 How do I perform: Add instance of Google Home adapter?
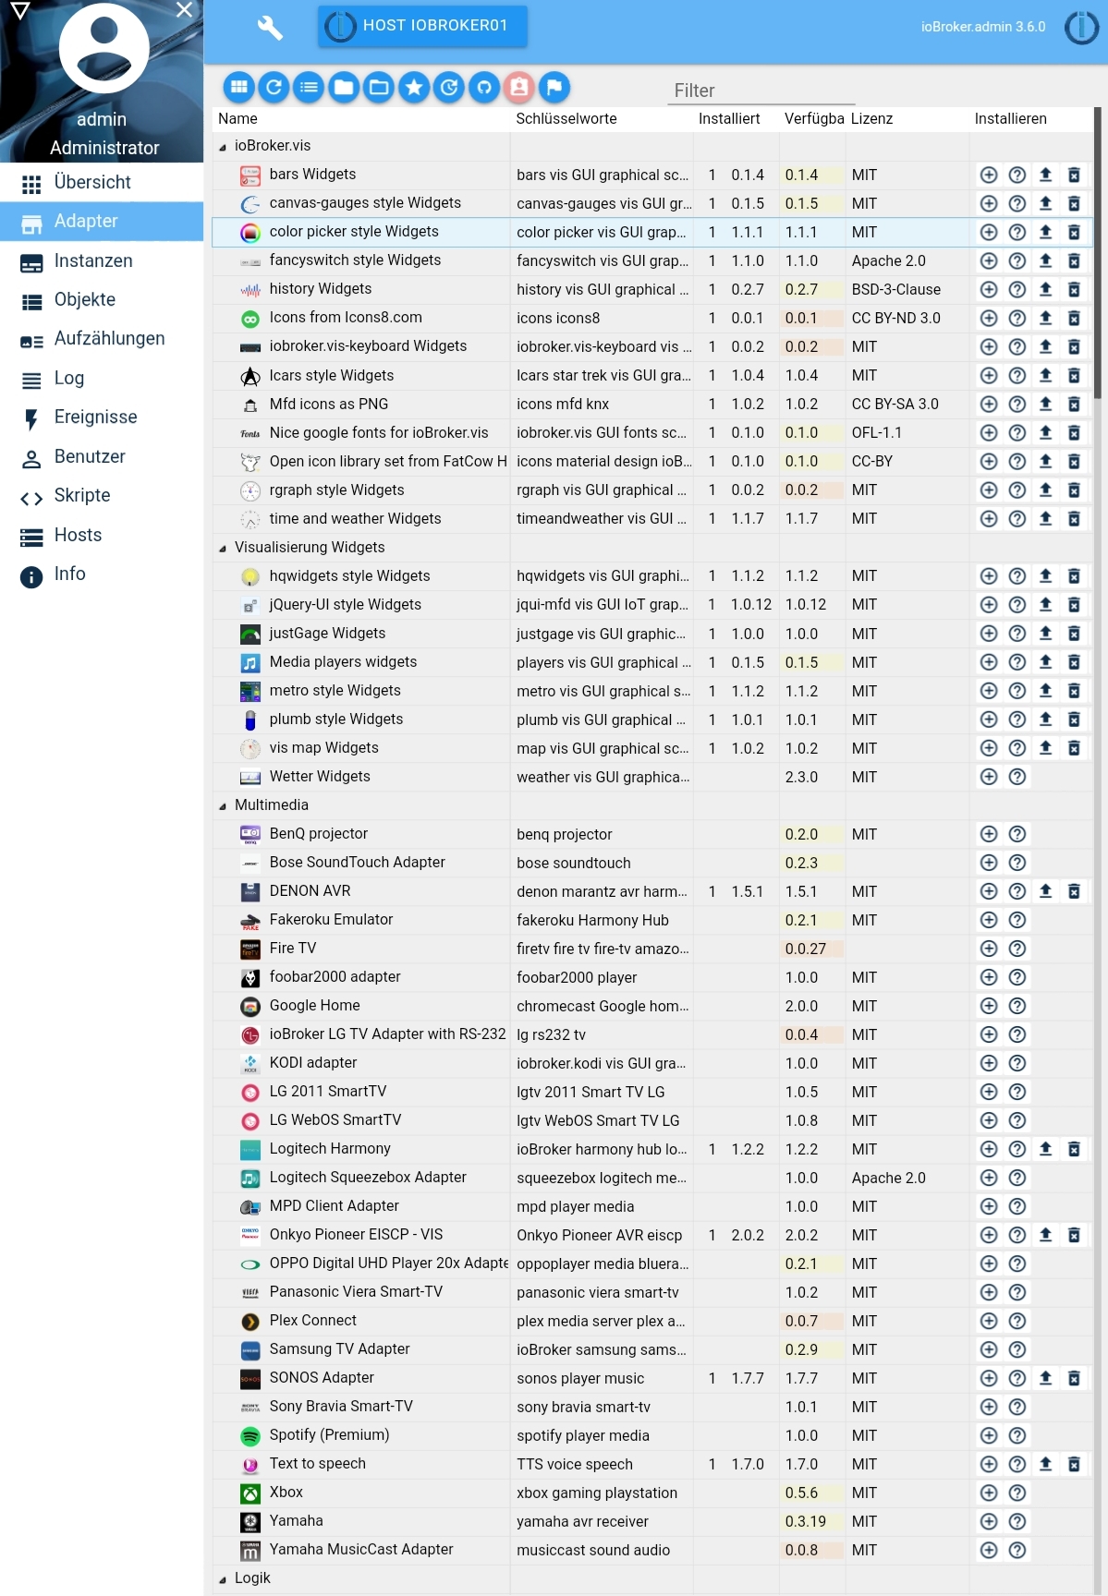point(989,1006)
